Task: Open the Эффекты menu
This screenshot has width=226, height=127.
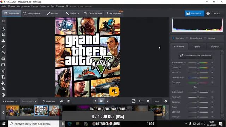Action: point(44,6)
